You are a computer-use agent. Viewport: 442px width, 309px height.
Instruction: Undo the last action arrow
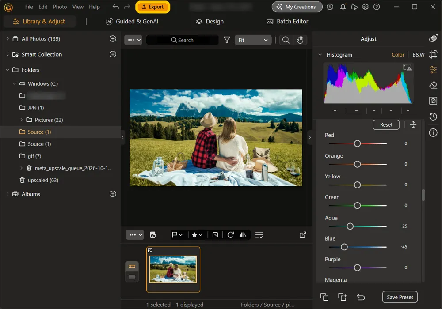tap(115, 7)
